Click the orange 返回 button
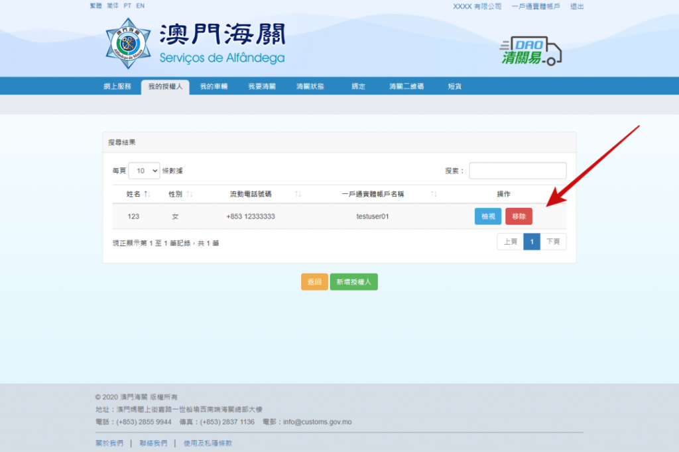Screen dimensions: 679x452 click(x=314, y=282)
